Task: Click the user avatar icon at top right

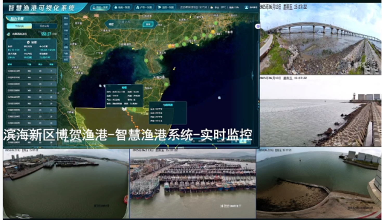Action: click(x=247, y=8)
